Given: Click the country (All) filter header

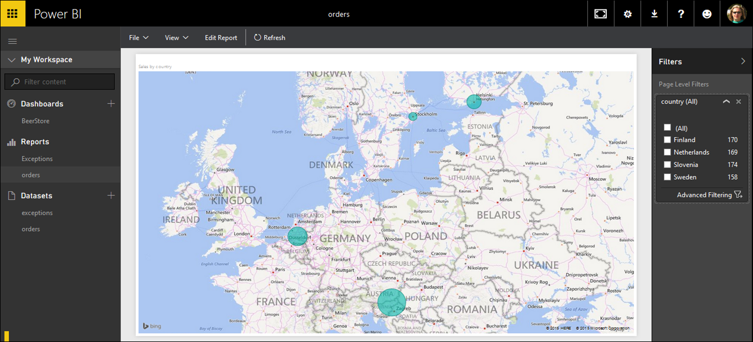Looking at the screenshot, I should coord(679,102).
